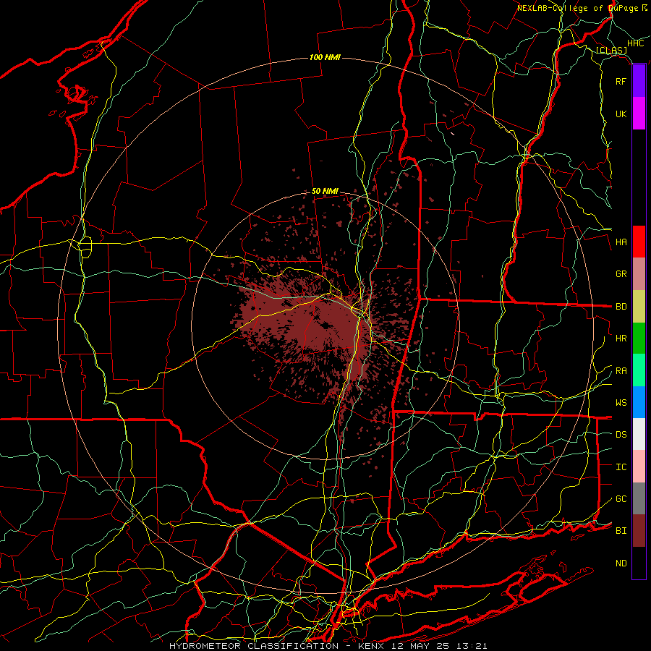Image resolution: width=651 pixels, height=651 pixels.
Task: Click the 'GC' legend label
Action: tap(621, 499)
